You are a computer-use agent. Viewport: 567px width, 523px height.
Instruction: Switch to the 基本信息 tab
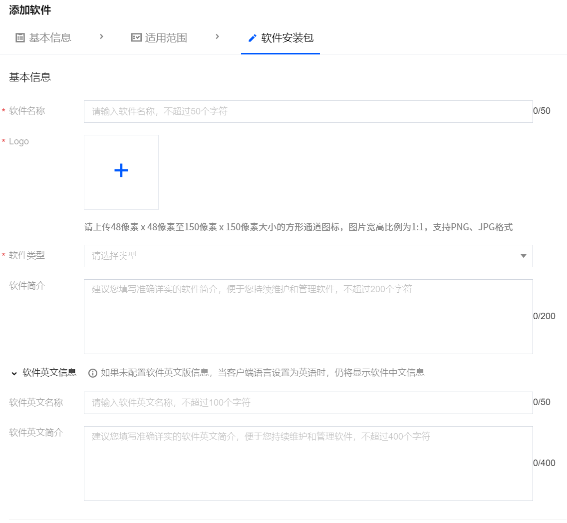click(x=50, y=37)
